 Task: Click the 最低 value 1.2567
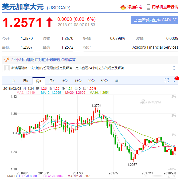point(27,47)
